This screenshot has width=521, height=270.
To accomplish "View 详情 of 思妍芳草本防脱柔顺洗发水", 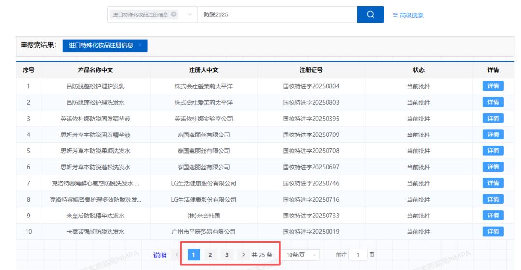I will [x=493, y=151].
